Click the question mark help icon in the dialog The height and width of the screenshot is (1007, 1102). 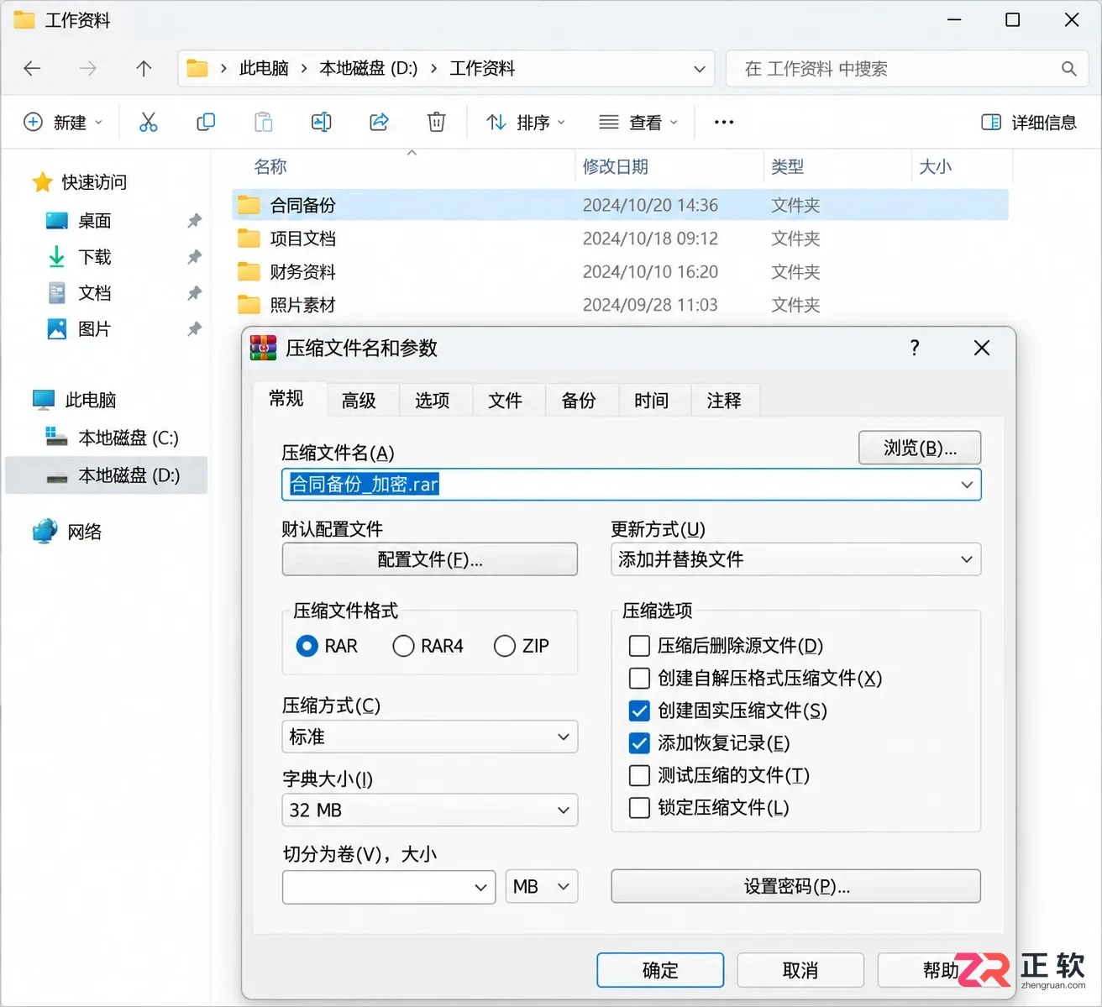[915, 348]
